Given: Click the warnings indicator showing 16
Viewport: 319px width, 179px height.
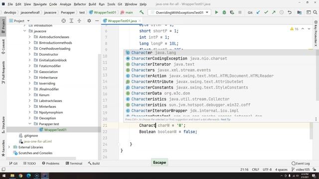Looking at the screenshot, I should coord(294,29).
